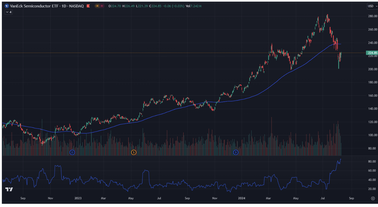Viewport: 378px width, 207px height.
Task: Click the pink approximate-sign data icon
Action: point(102,6)
